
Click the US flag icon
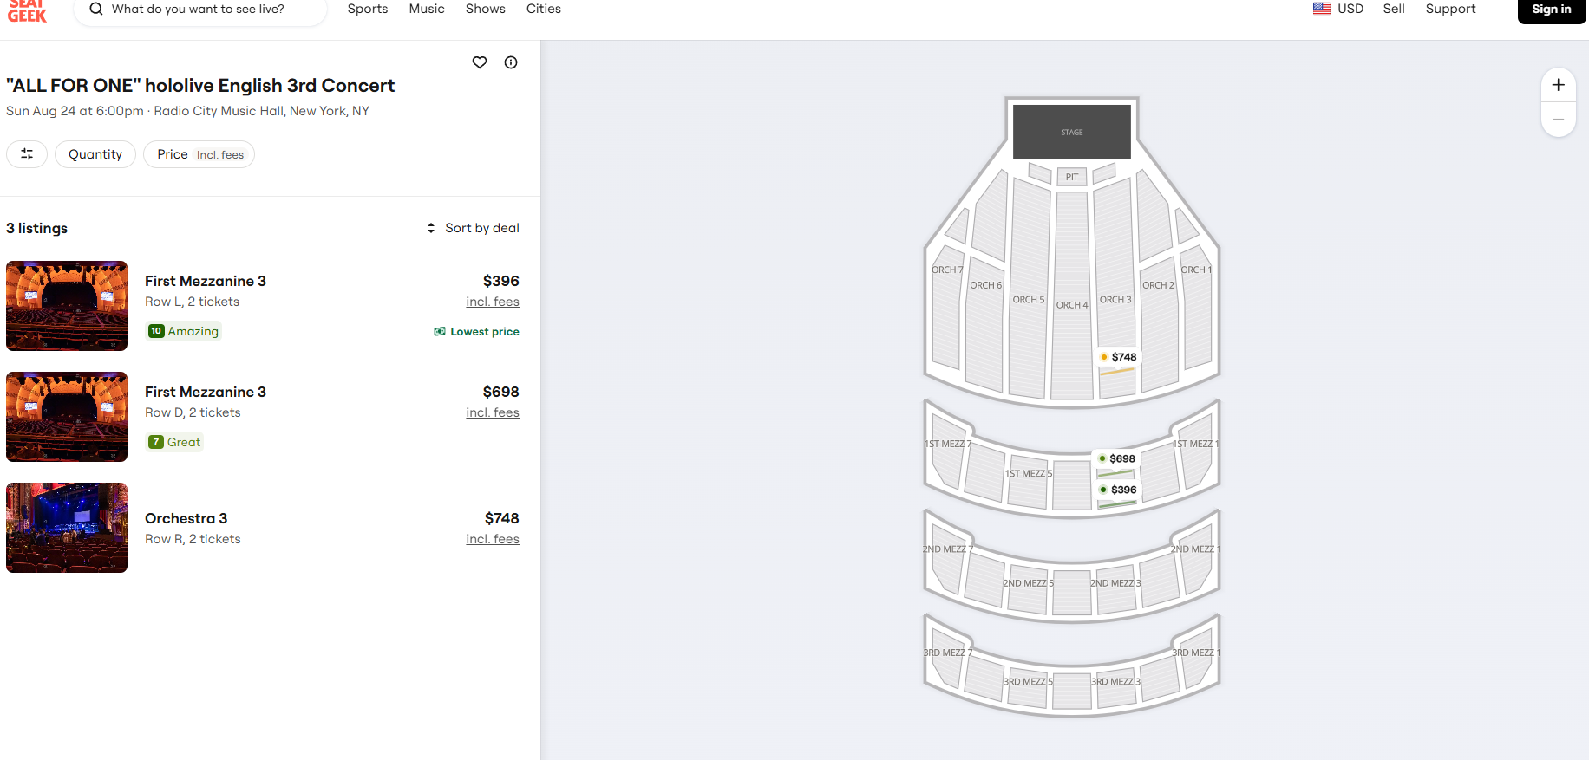pos(1322,9)
